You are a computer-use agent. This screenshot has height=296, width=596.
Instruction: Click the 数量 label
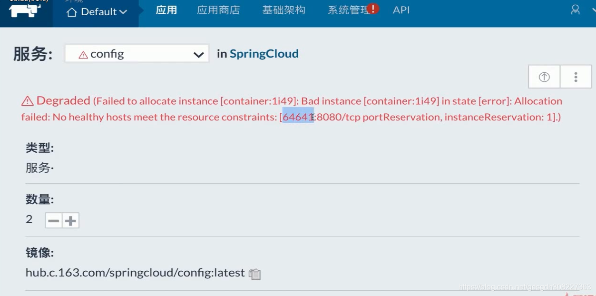coord(39,199)
